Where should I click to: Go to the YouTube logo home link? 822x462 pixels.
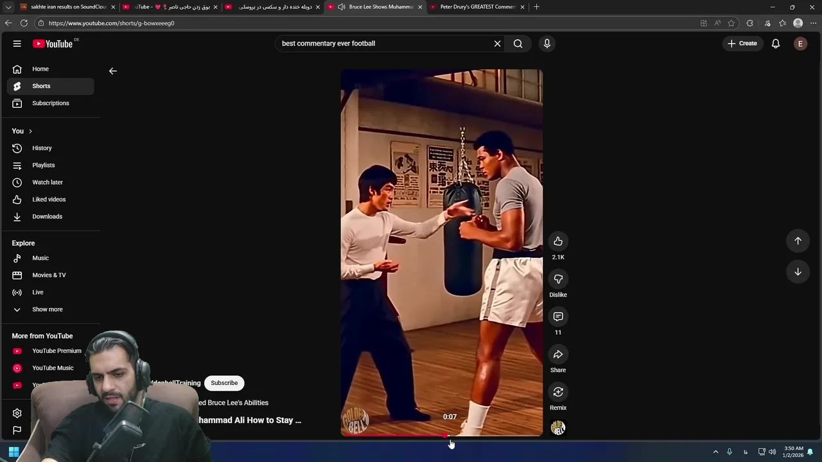53,44
